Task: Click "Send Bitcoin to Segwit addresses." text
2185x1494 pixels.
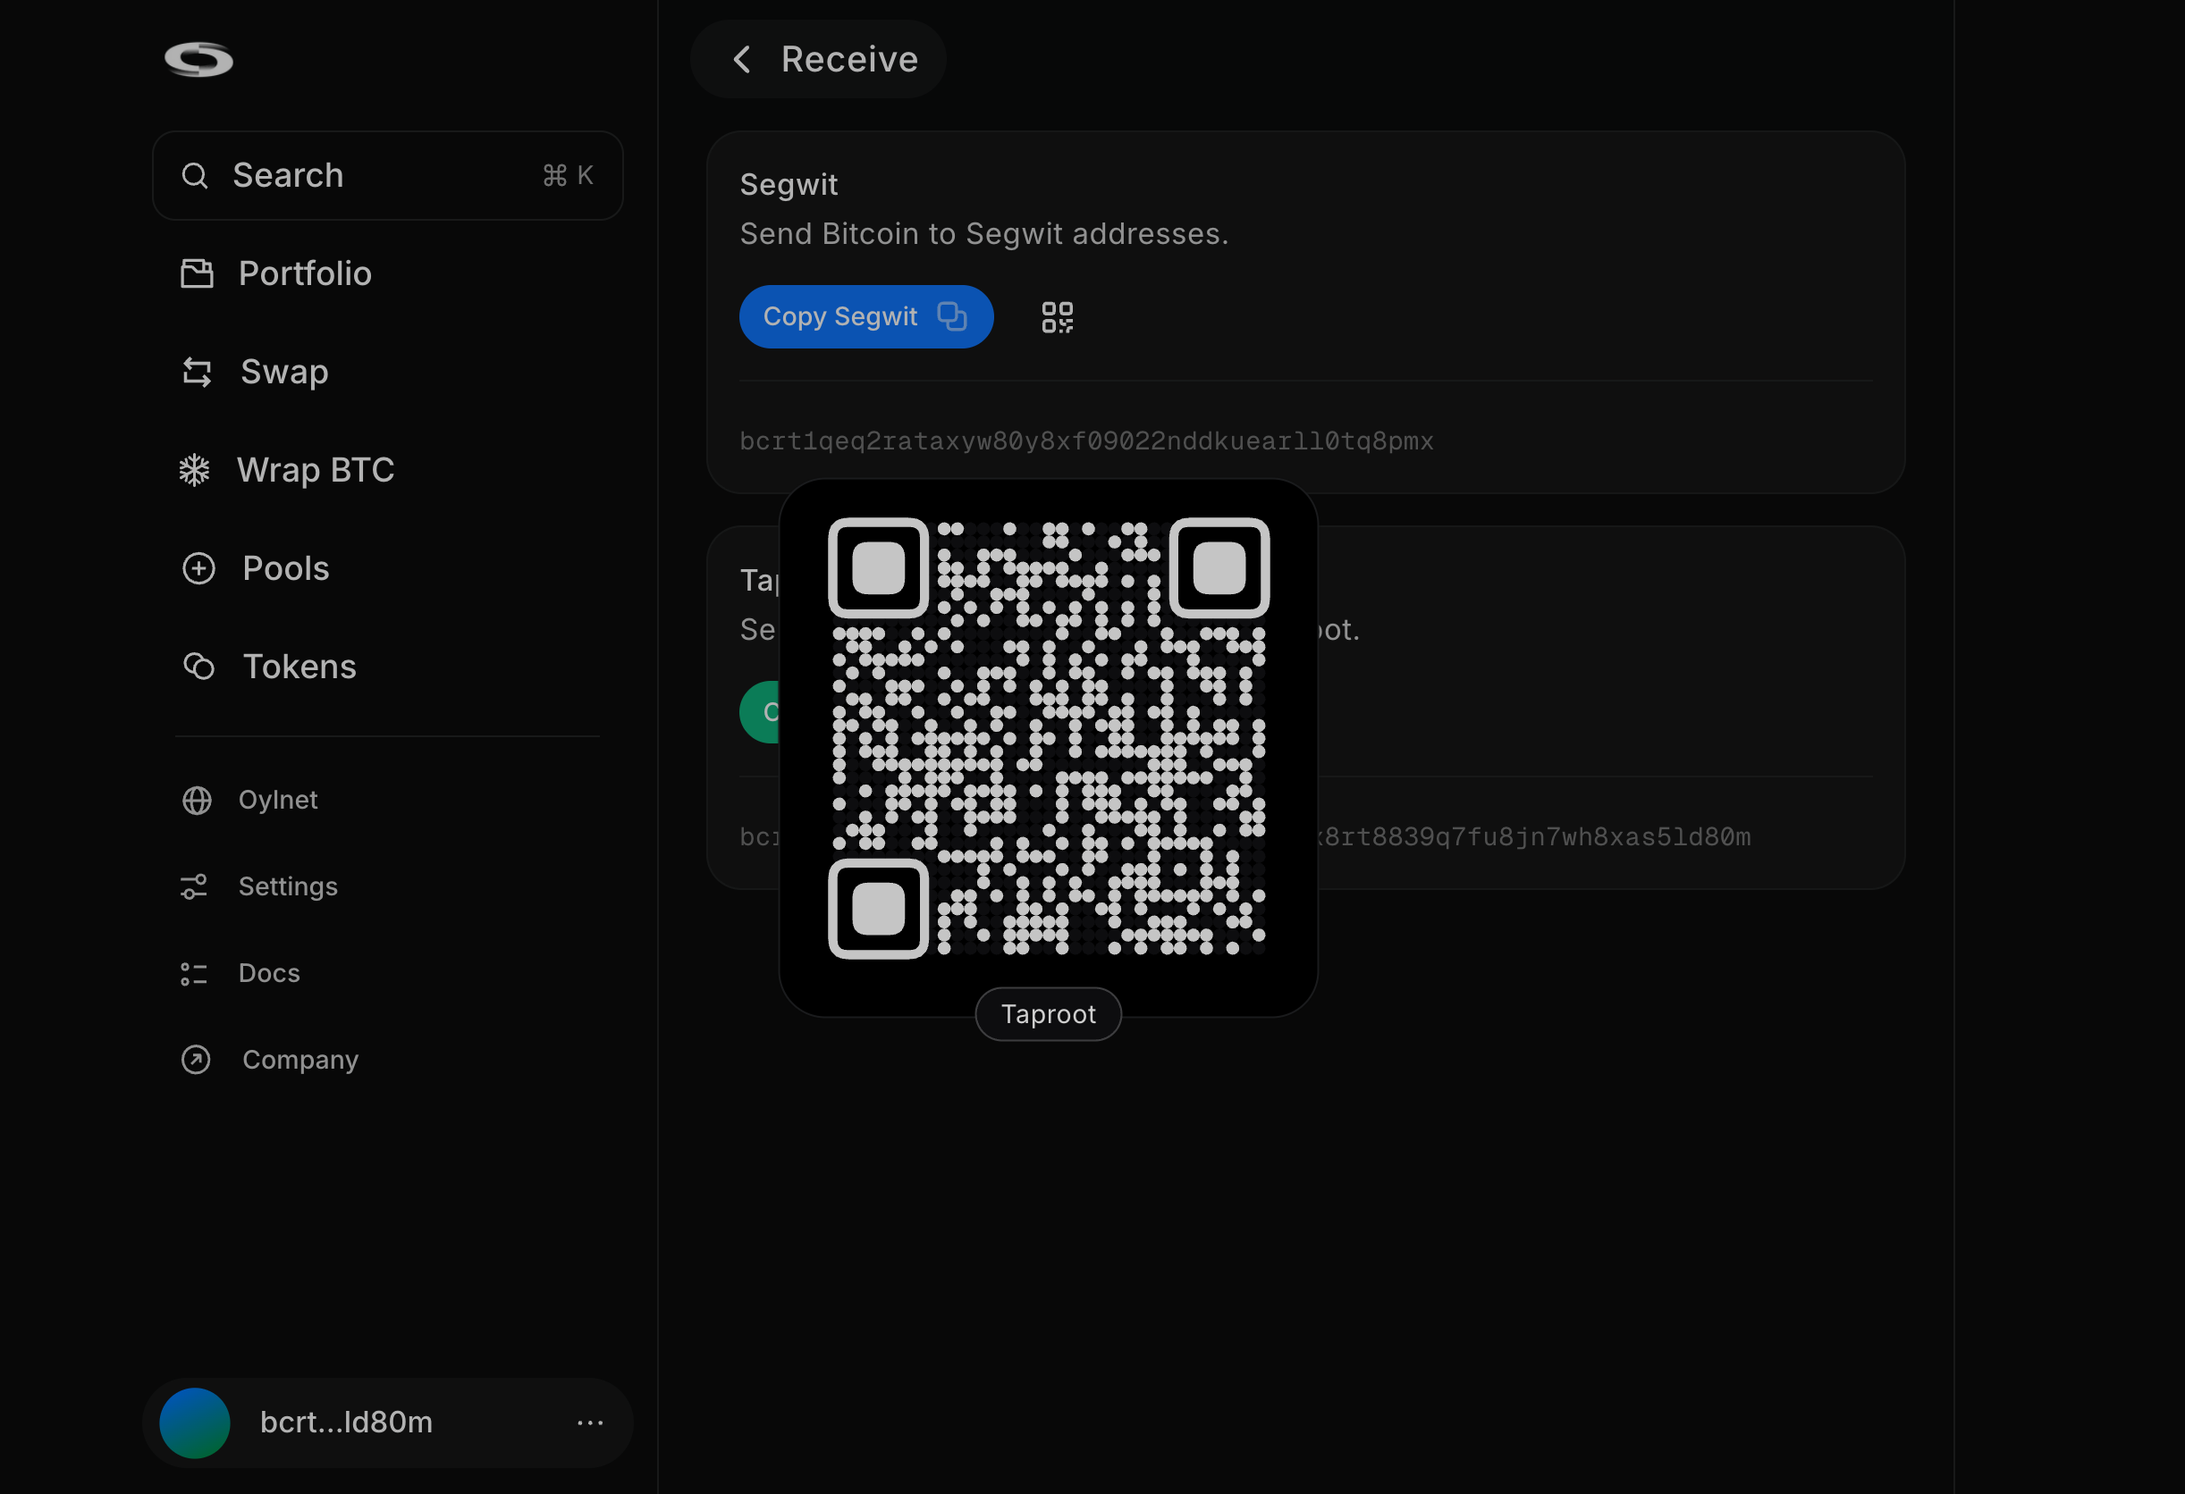Action: point(983,234)
